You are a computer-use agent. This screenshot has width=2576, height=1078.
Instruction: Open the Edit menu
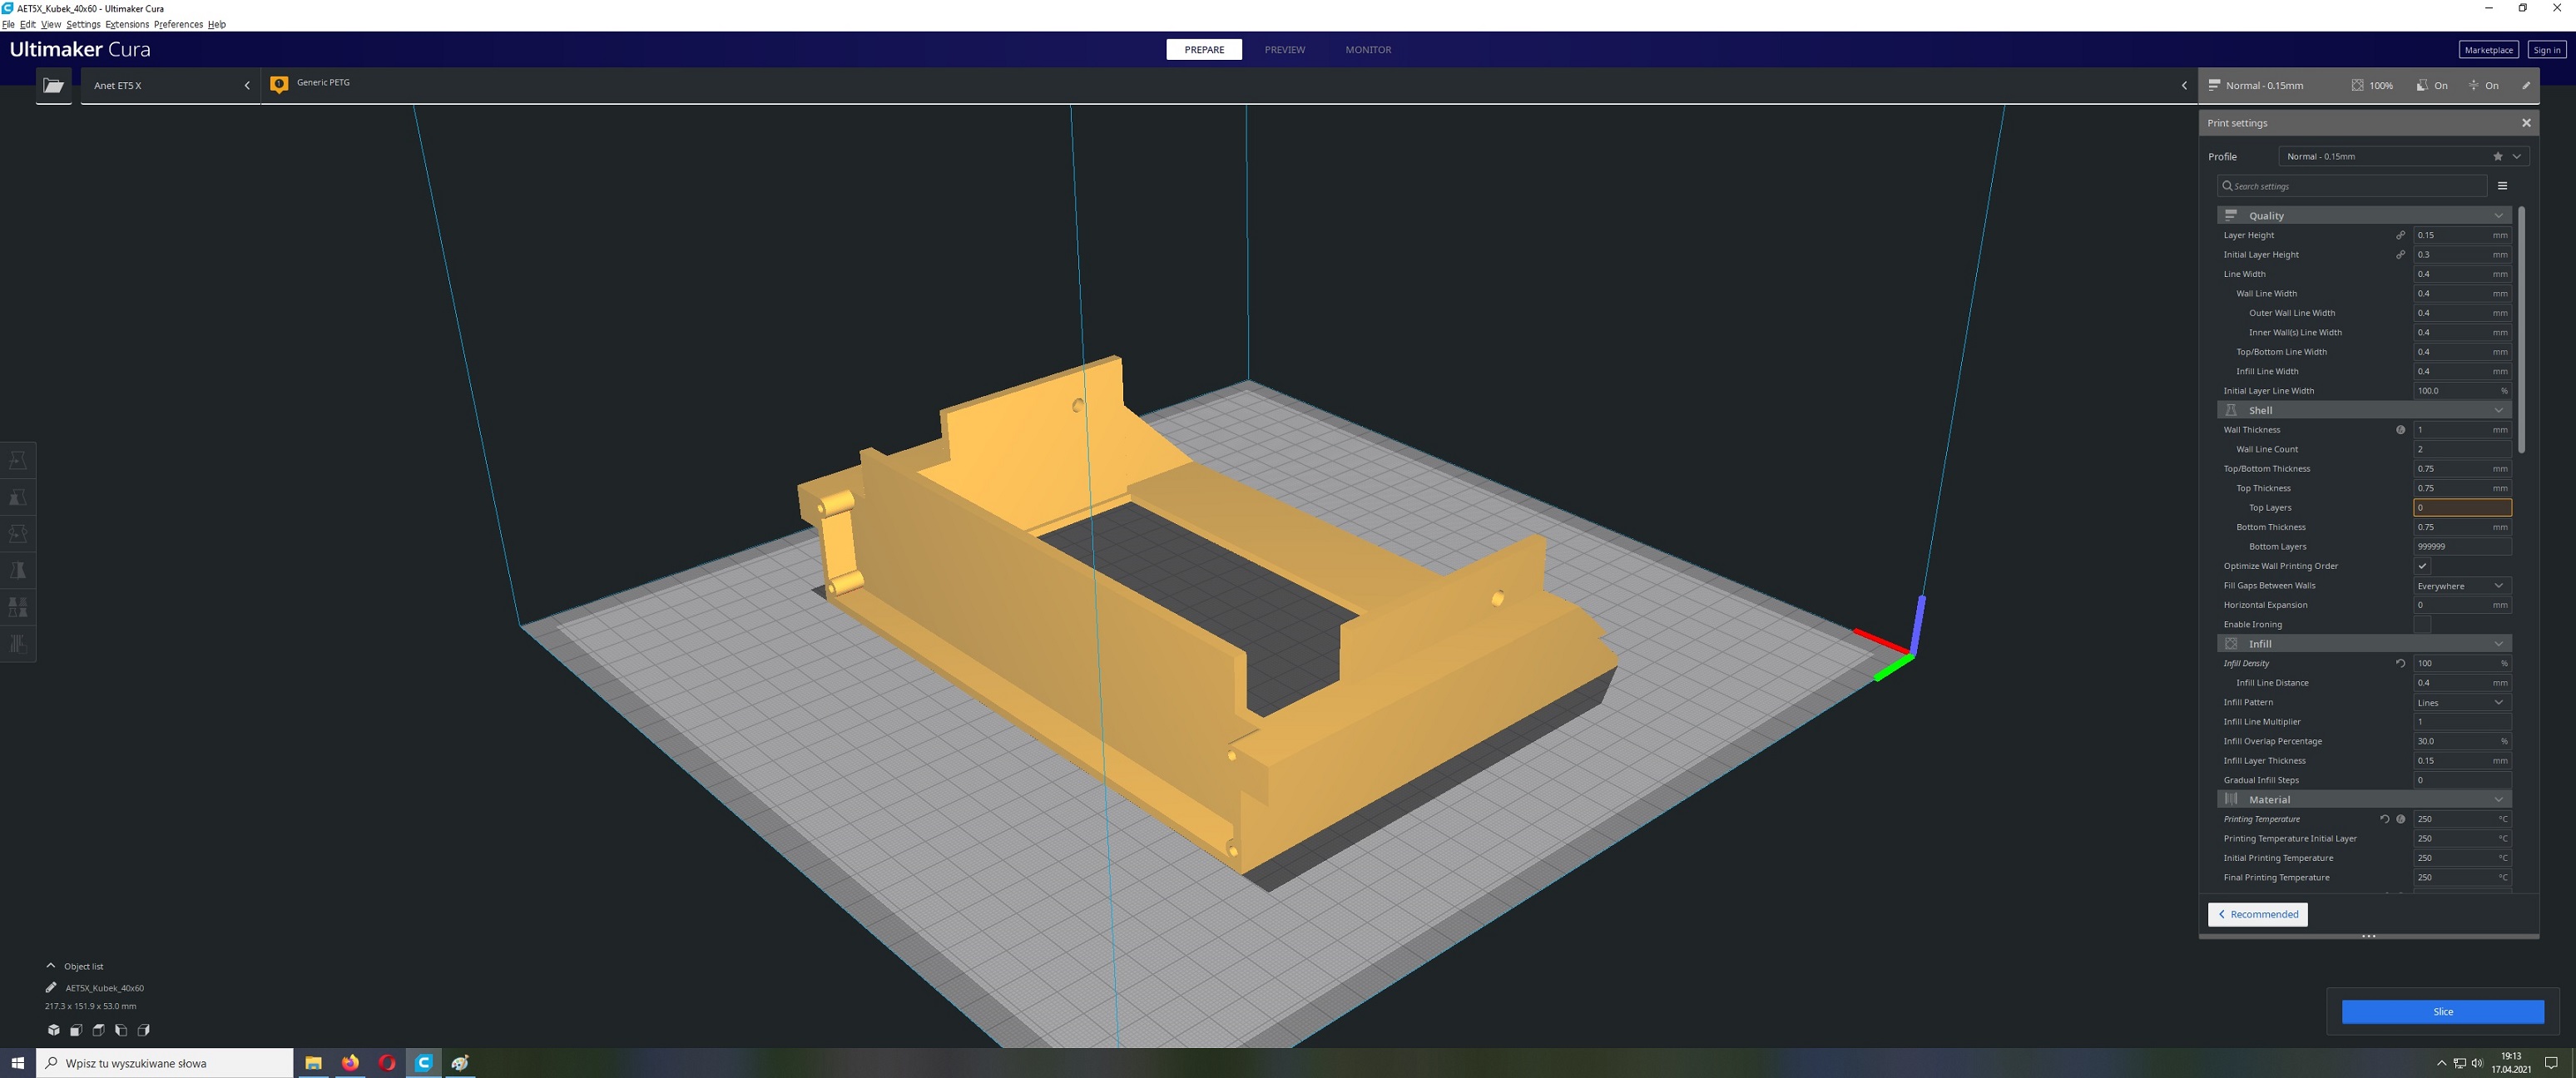(x=27, y=24)
